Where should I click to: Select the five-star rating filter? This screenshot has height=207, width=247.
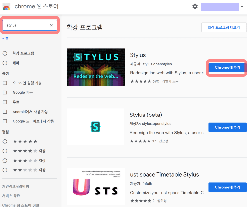(5, 141)
